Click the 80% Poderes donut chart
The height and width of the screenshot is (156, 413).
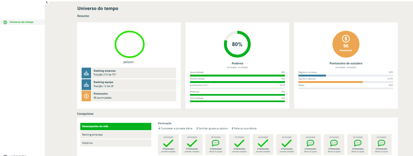click(237, 44)
